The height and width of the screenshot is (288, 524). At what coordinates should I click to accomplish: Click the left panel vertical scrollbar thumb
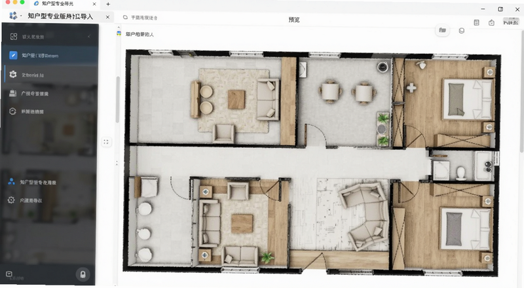(118, 99)
